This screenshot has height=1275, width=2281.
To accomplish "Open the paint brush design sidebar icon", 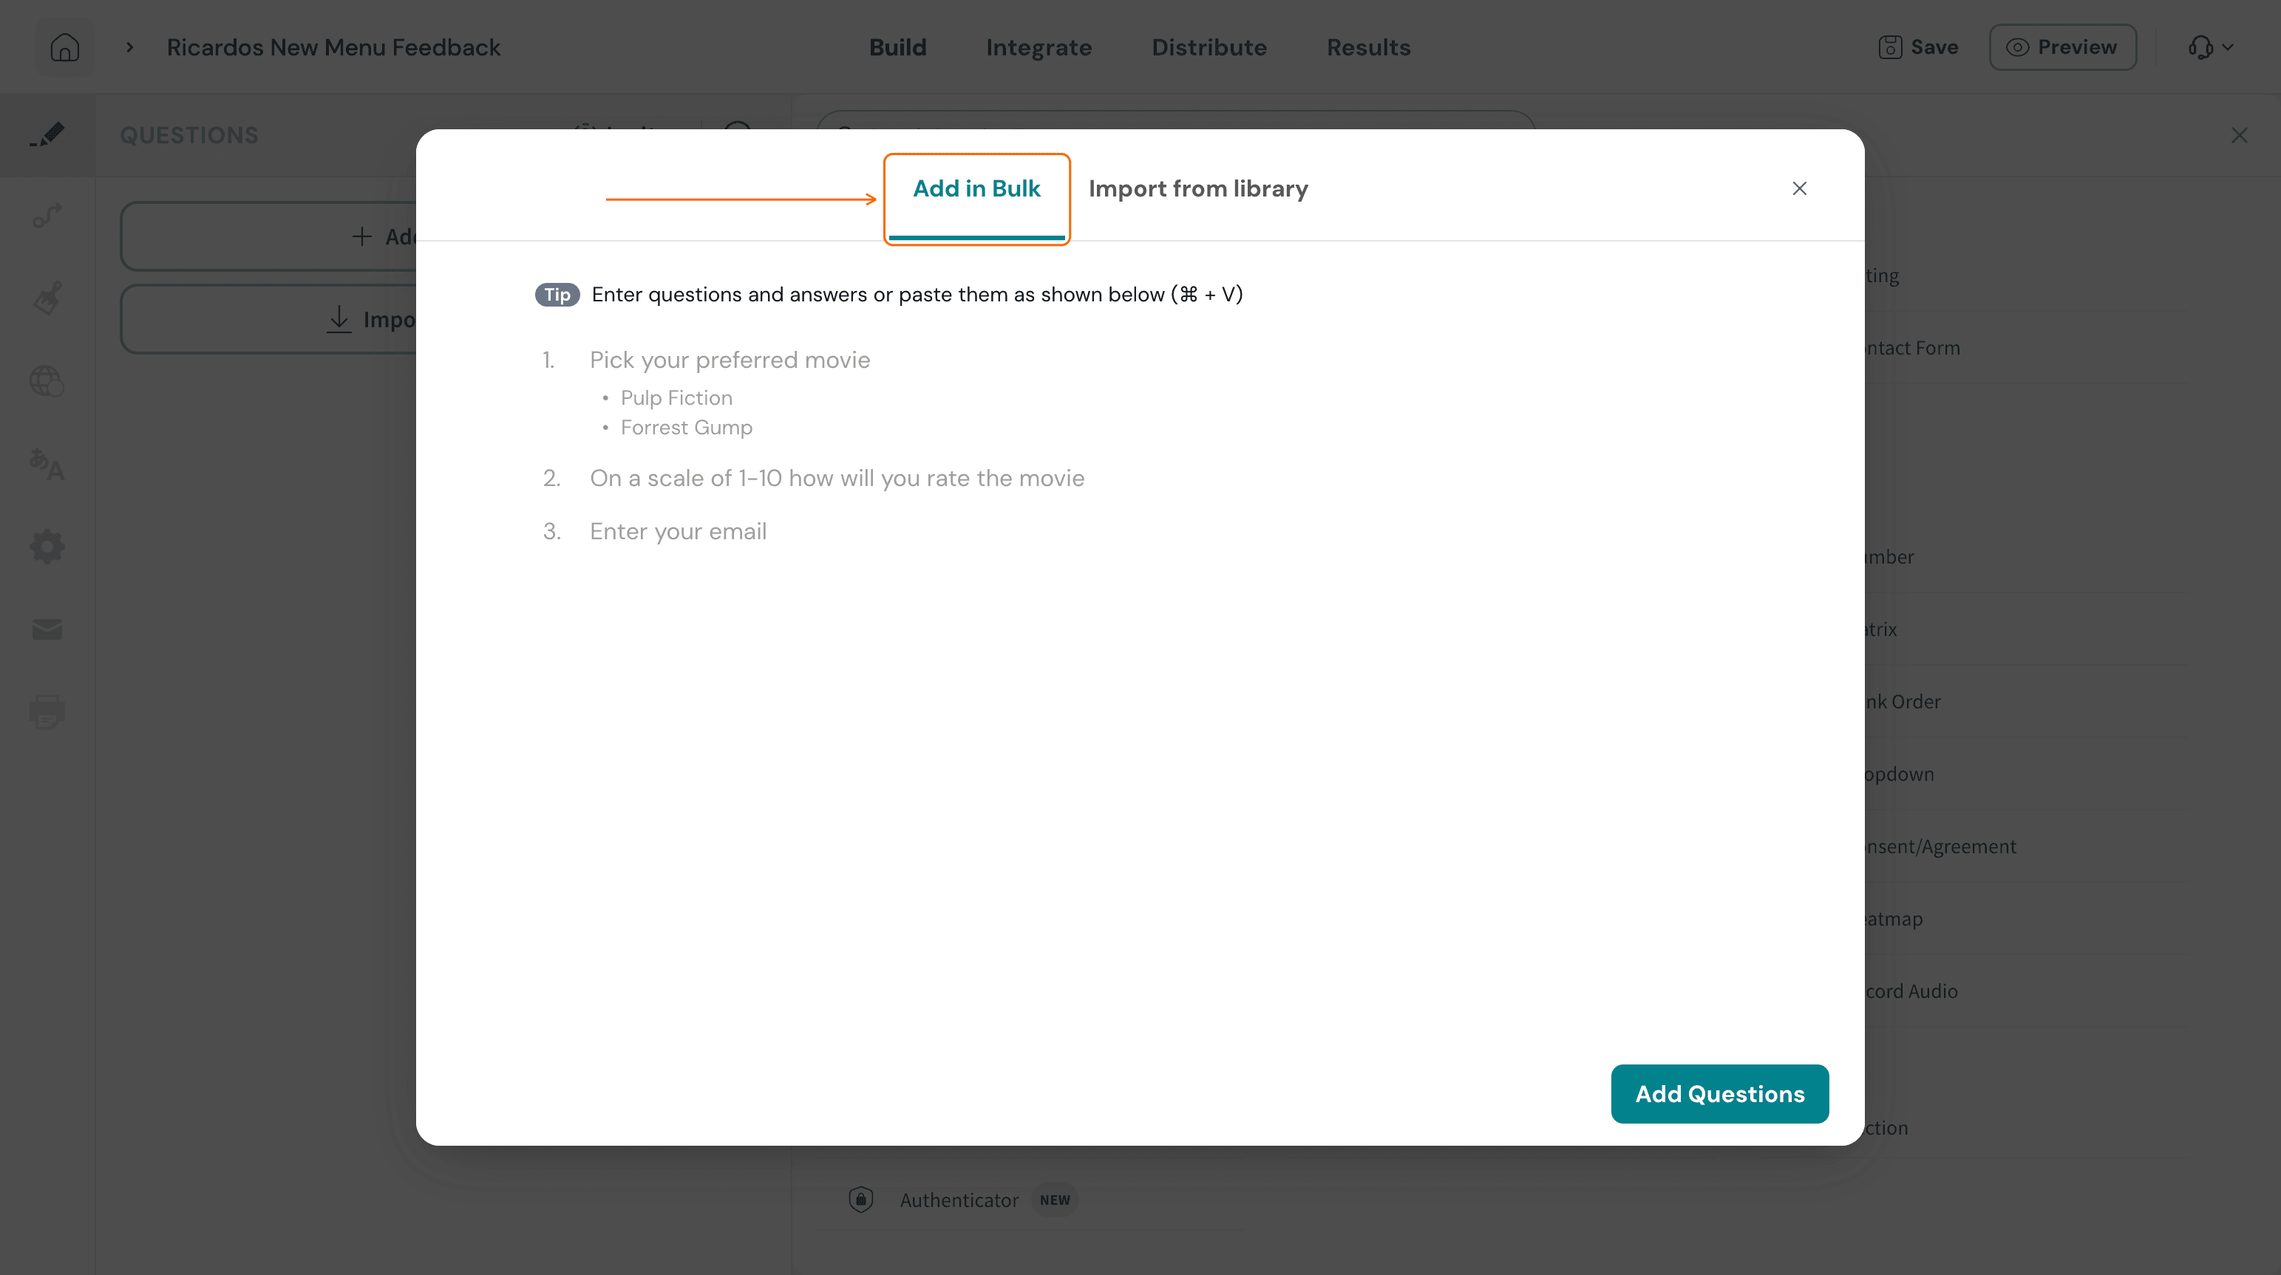I will pos(47,298).
